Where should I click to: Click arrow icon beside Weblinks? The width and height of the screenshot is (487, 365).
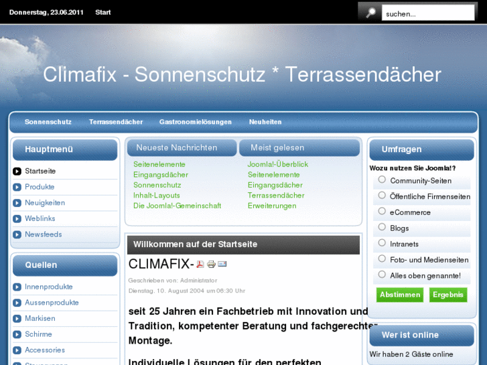tap(17, 219)
